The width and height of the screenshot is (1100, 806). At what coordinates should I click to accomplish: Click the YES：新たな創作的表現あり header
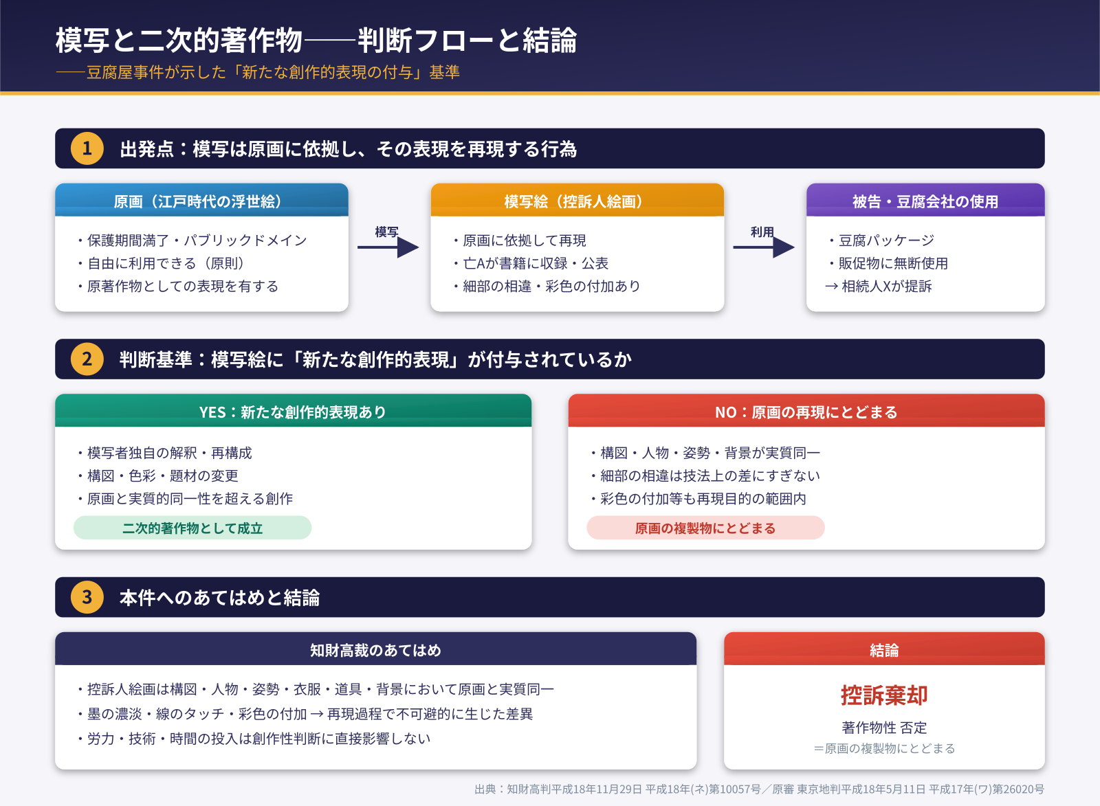click(294, 411)
